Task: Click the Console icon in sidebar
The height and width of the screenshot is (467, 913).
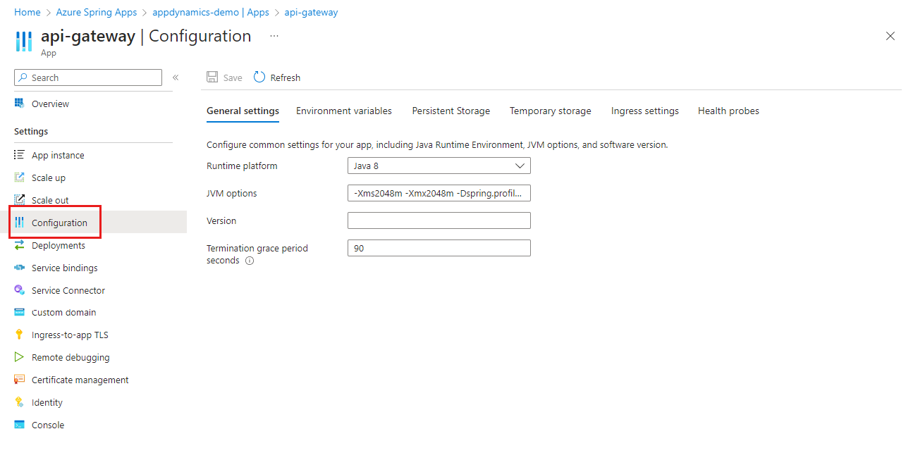Action: tap(19, 425)
